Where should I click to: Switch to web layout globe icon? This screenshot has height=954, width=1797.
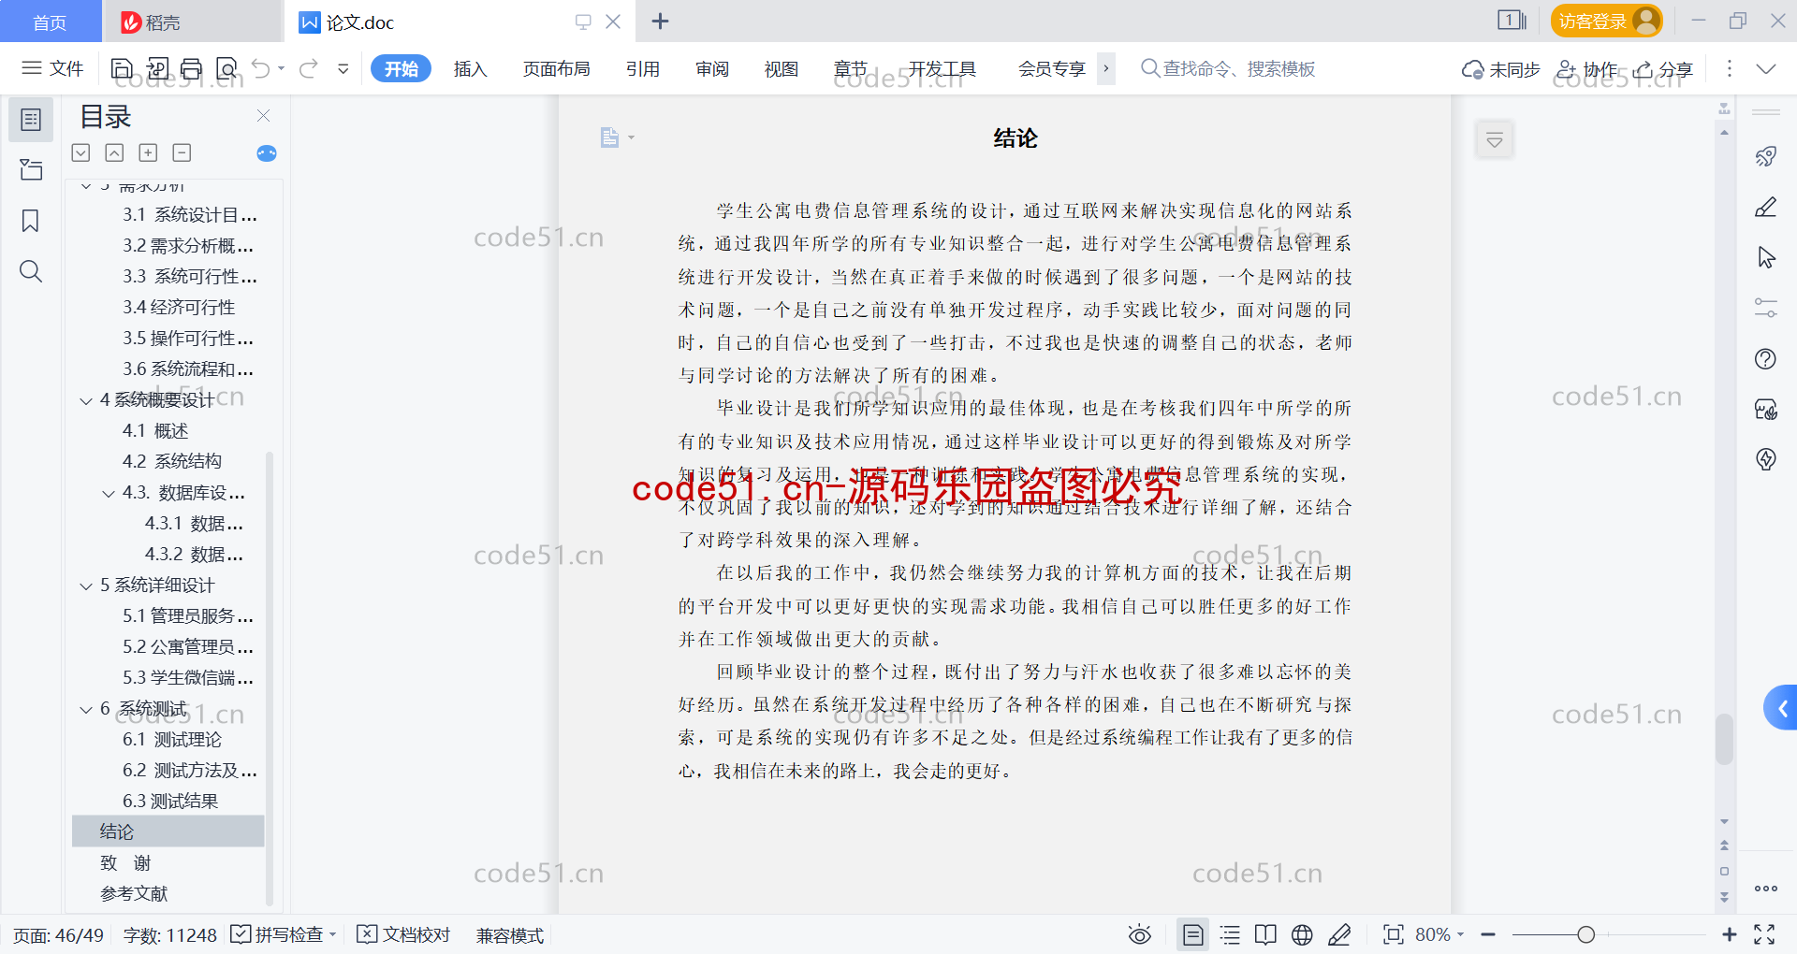click(x=1302, y=934)
